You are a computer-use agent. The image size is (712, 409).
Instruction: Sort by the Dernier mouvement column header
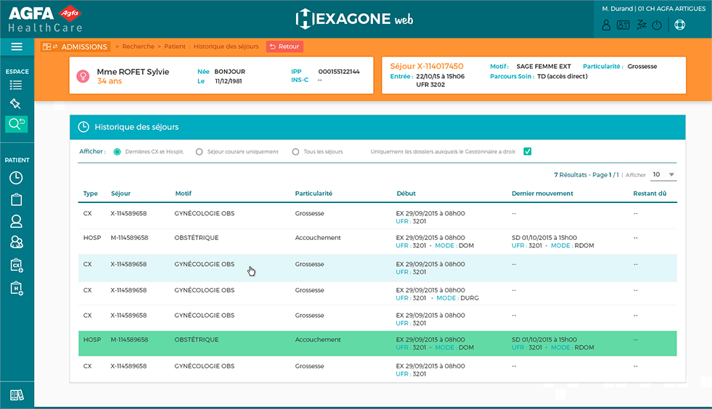(542, 194)
